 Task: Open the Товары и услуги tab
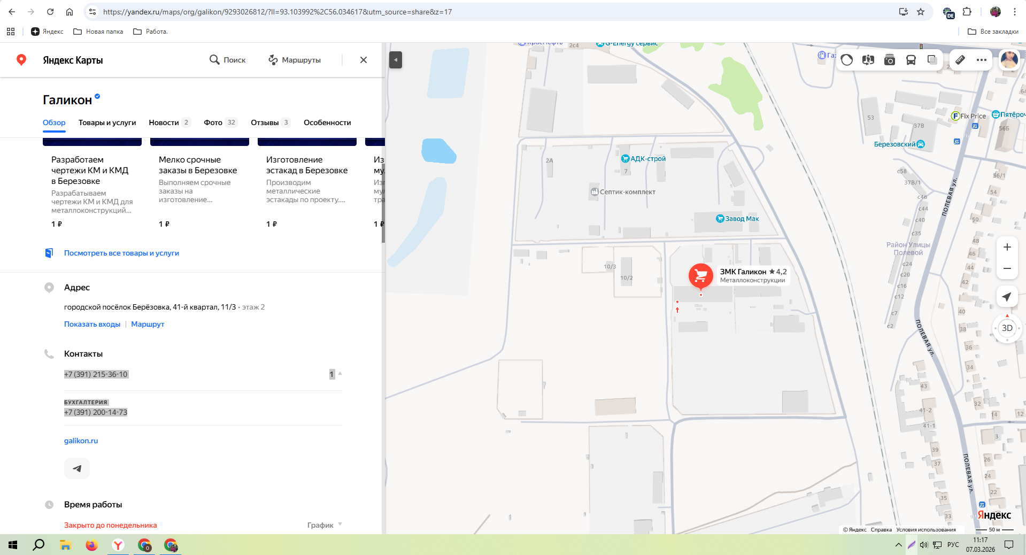click(x=107, y=122)
